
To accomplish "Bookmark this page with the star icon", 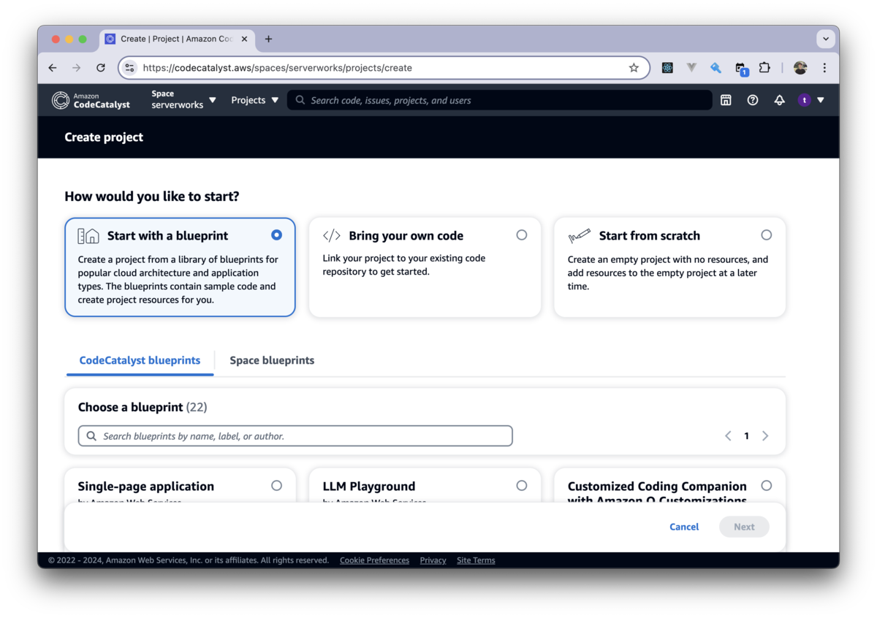I will (634, 68).
